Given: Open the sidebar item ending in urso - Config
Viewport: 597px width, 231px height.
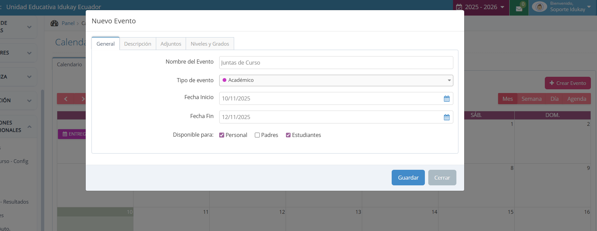Looking at the screenshot, I should [x=15, y=161].
